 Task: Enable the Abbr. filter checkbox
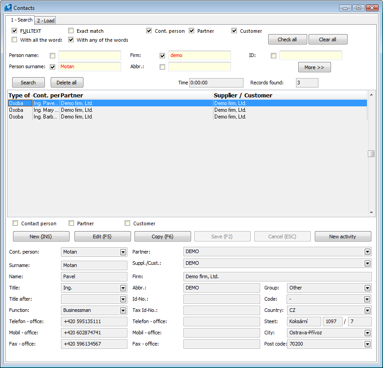(x=162, y=67)
